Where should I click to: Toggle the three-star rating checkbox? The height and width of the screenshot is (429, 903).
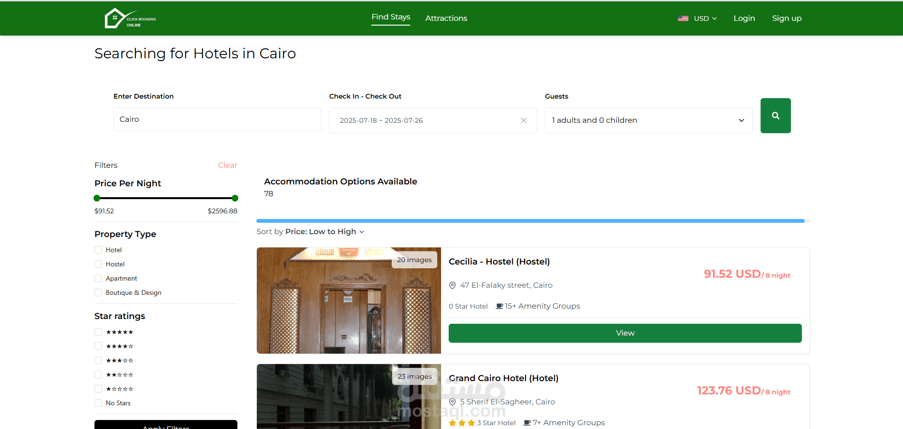click(98, 360)
